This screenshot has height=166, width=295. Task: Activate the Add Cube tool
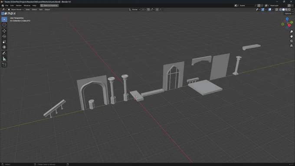[4, 65]
